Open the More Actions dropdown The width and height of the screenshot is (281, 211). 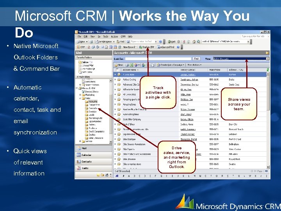point(194,65)
